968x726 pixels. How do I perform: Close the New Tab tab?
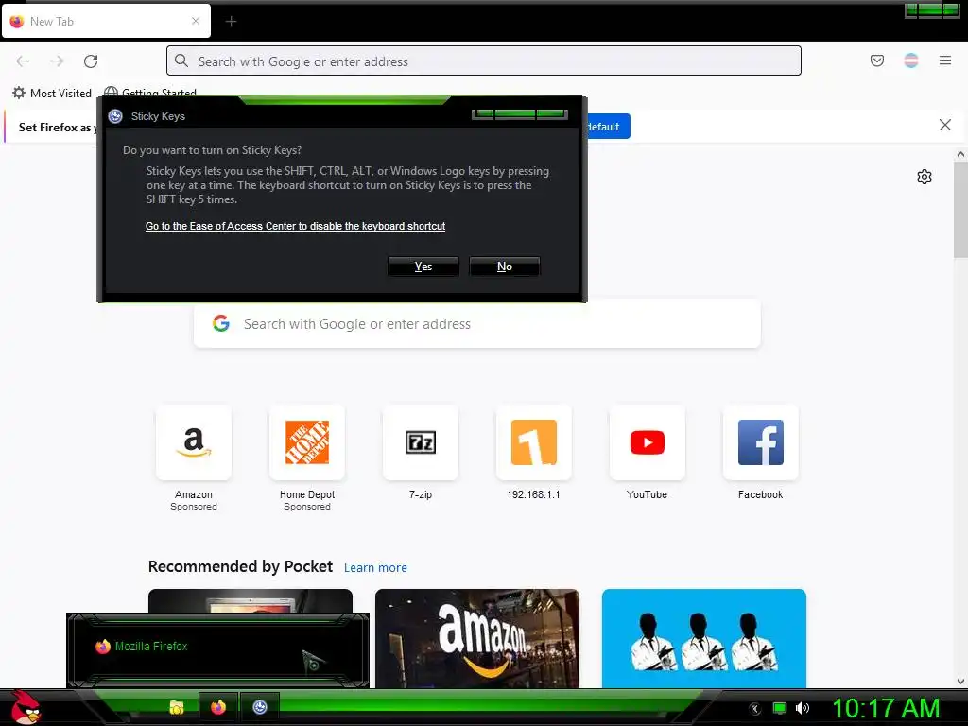coord(196,21)
